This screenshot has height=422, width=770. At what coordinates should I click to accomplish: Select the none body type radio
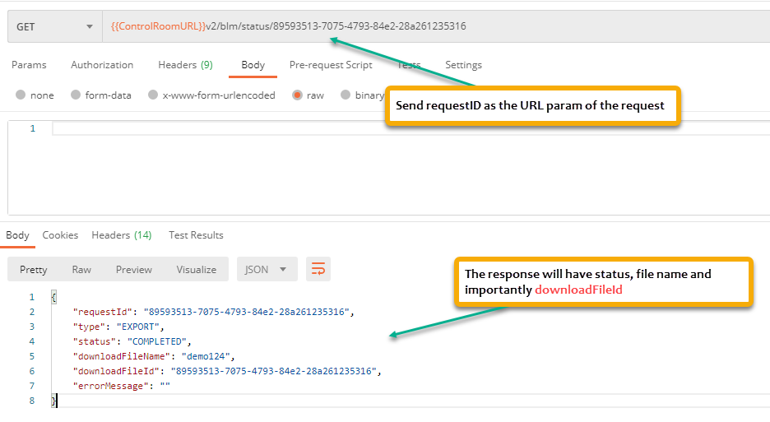pos(20,95)
